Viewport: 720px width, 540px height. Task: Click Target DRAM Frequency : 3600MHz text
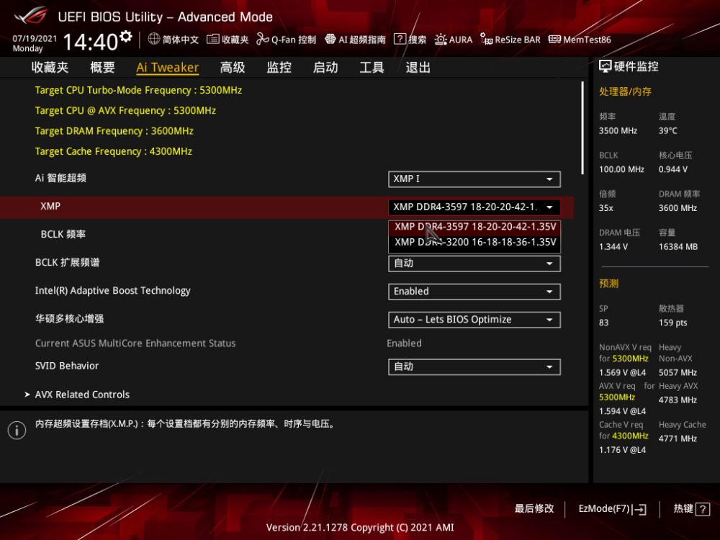[114, 131]
